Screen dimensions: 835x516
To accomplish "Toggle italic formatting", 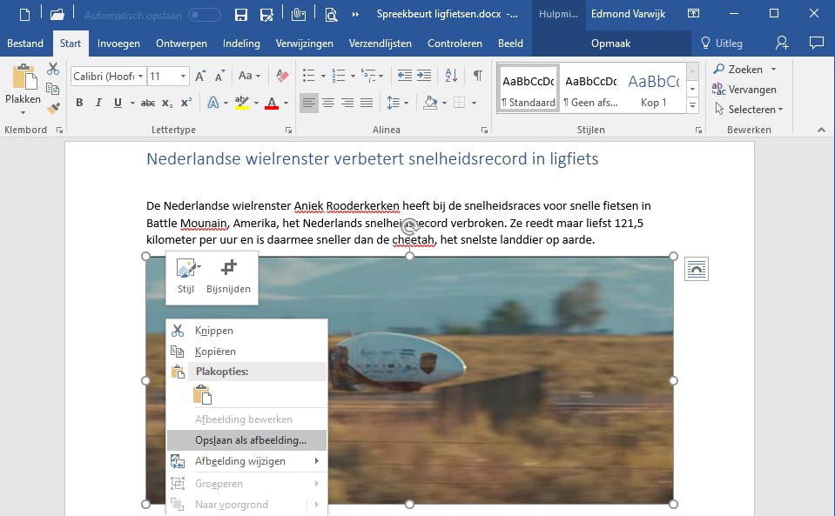I will coord(98,103).
